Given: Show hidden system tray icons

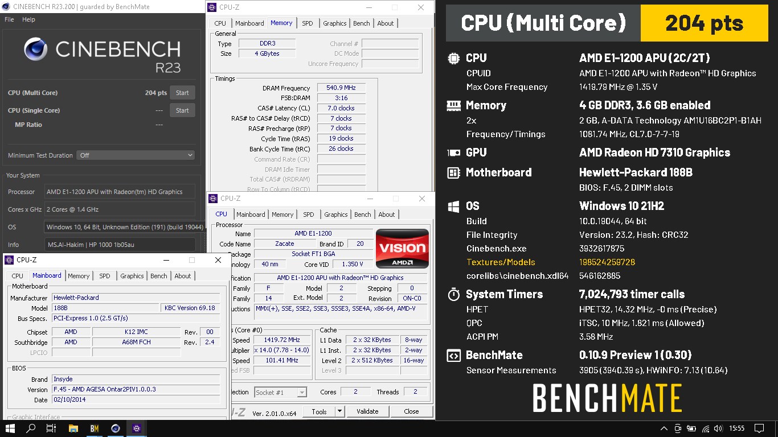Looking at the screenshot, I should pyautogui.click(x=664, y=428).
